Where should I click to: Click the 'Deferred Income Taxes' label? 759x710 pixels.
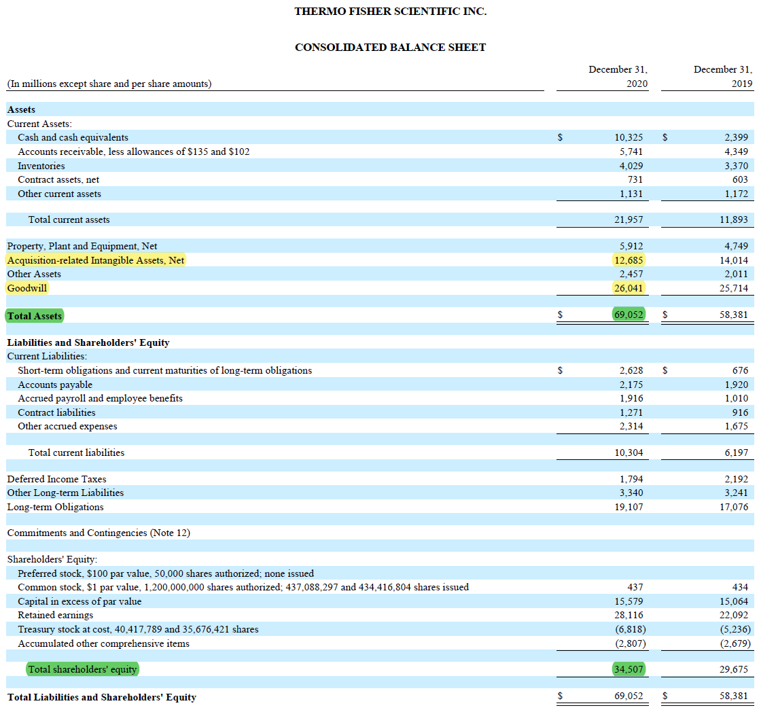56,479
